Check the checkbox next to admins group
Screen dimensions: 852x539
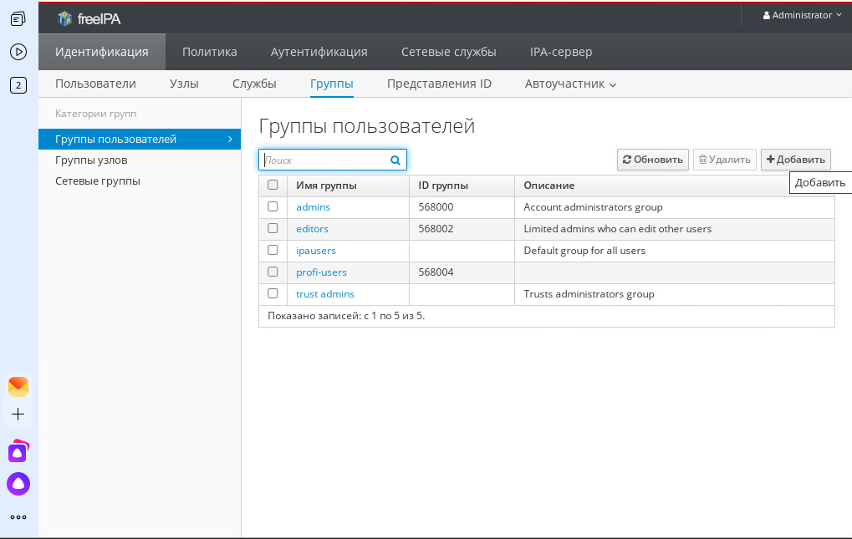[x=272, y=206]
